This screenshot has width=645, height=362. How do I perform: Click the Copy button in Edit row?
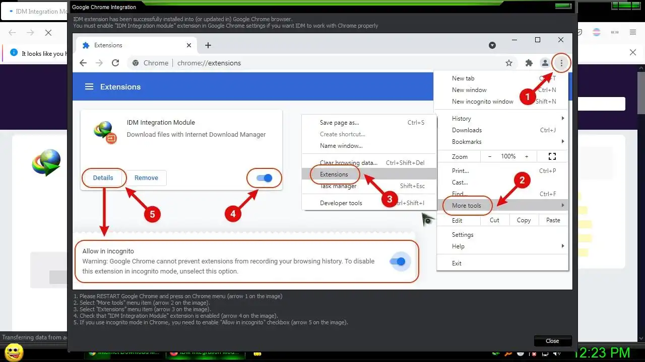[x=524, y=220]
